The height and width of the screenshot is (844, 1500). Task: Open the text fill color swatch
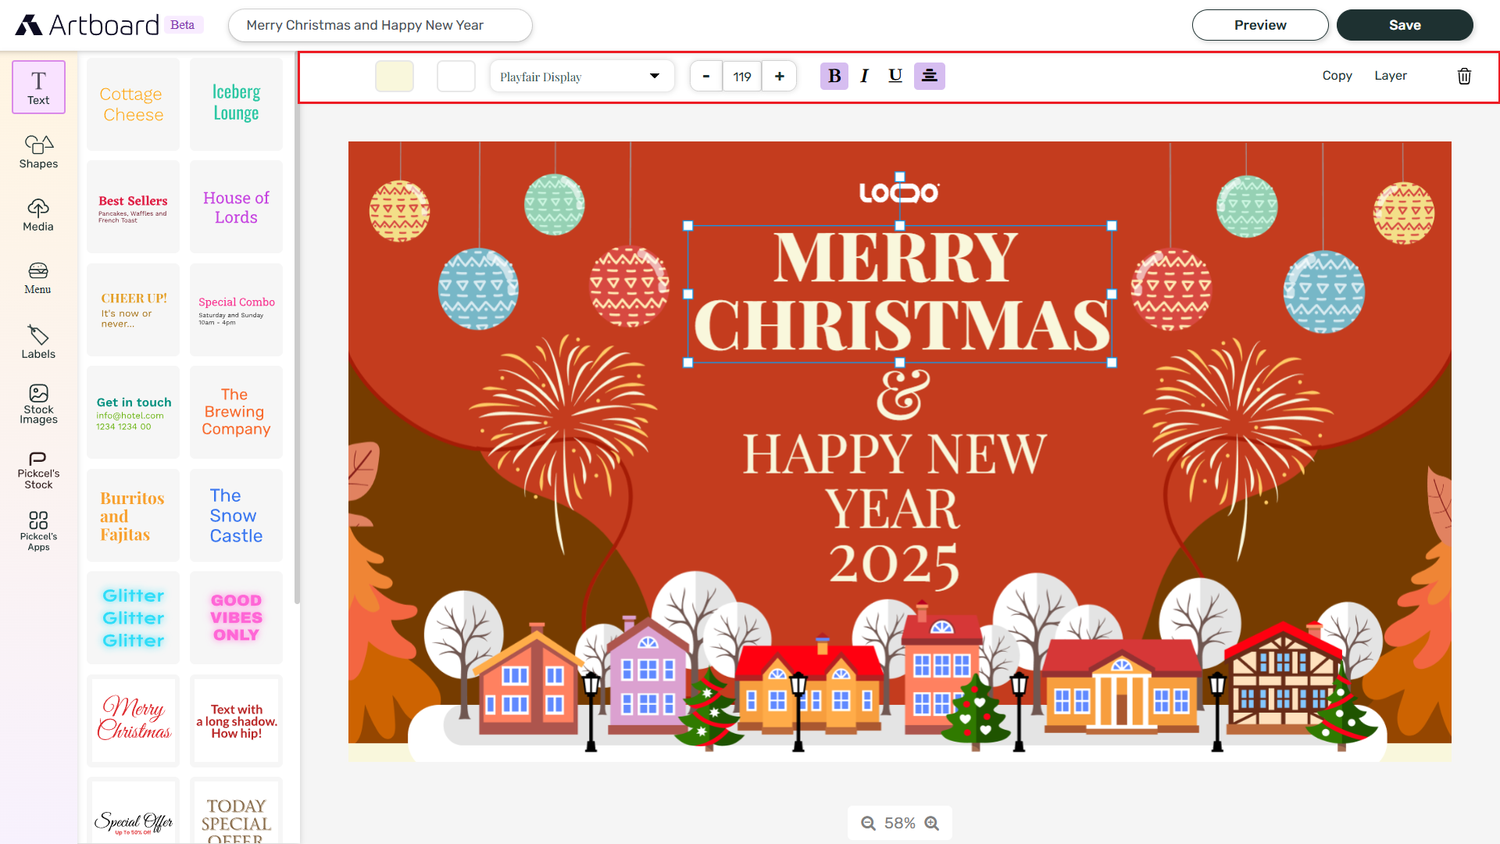tap(395, 76)
